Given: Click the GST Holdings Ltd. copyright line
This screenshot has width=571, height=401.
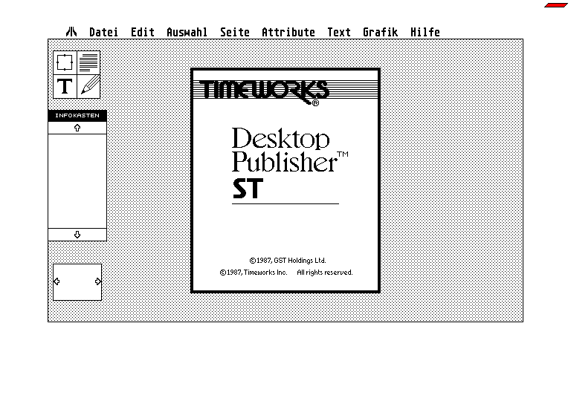Looking at the screenshot, I should pyautogui.click(x=288, y=261).
